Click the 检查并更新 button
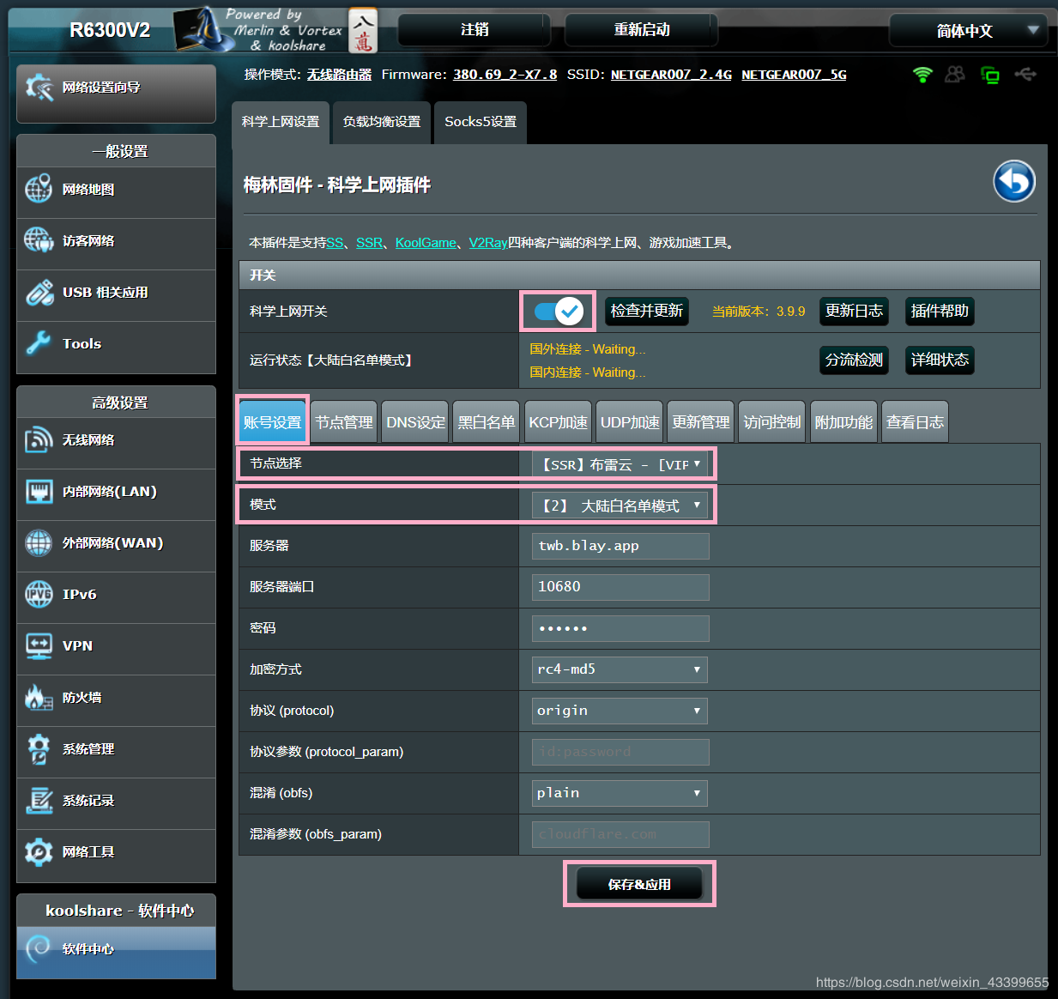 coord(646,311)
